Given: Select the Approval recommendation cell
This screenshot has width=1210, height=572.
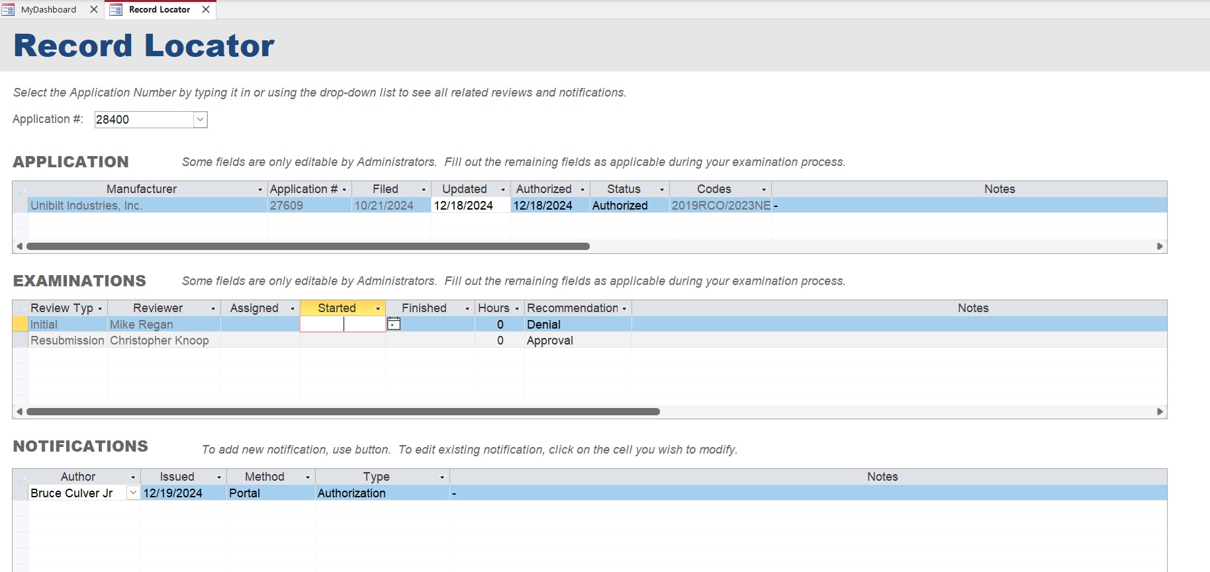Looking at the screenshot, I should (x=578, y=341).
